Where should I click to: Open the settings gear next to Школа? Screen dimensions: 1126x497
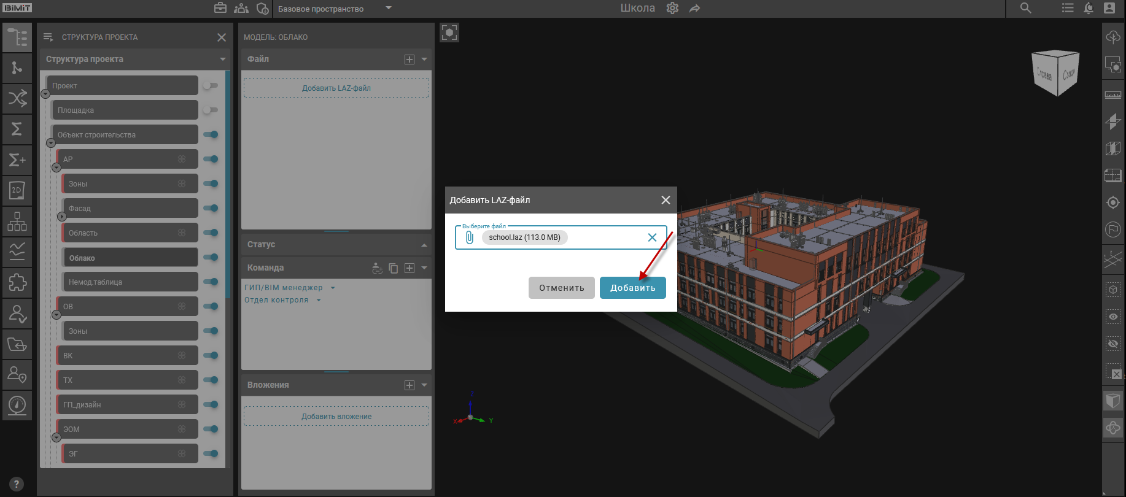coord(672,9)
